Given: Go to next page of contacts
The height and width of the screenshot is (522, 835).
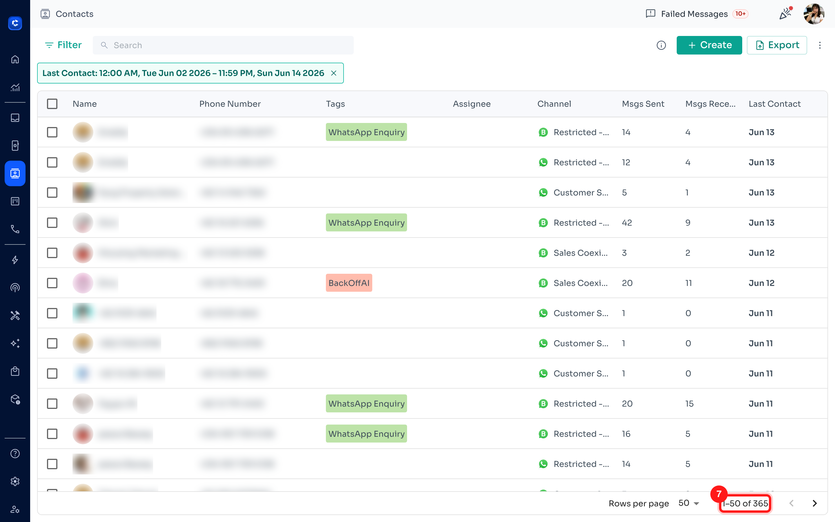Looking at the screenshot, I should click(815, 503).
